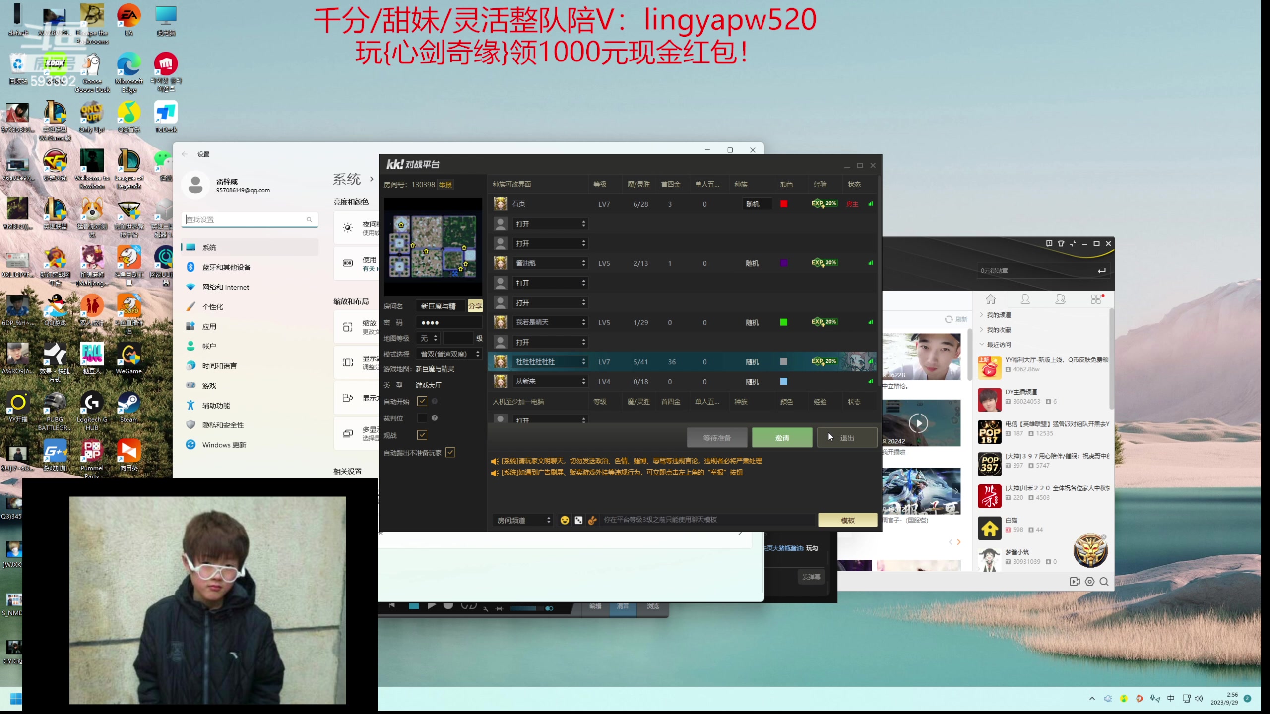Open DY主播频道 channel in YY list
Image resolution: width=1270 pixels, height=714 pixels.
pyautogui.click(x=1043, y=400)
